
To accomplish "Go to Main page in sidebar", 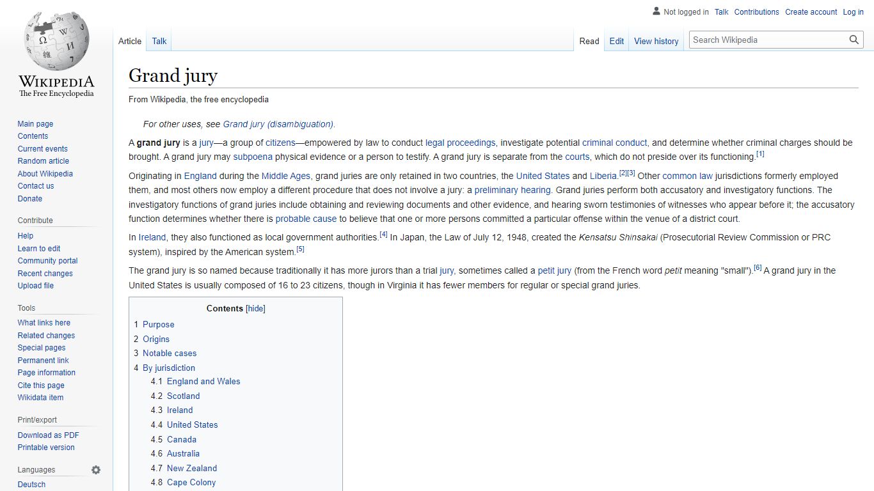I will point(35,124).
